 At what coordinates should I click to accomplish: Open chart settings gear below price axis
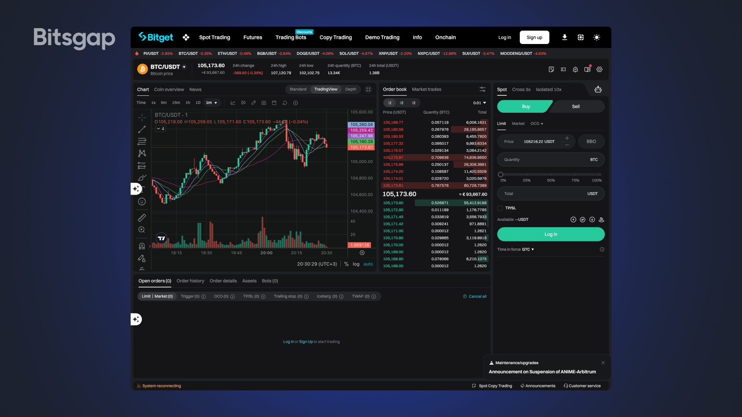tap(362, 253)
